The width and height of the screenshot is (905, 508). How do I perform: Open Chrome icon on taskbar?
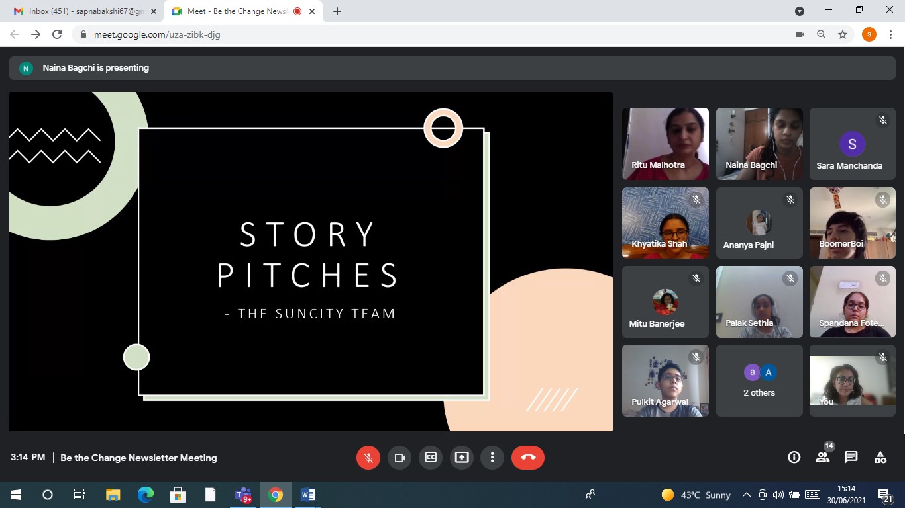point(276,495)
